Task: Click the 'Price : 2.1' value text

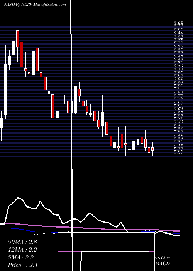Action: [x=22, y=265]
